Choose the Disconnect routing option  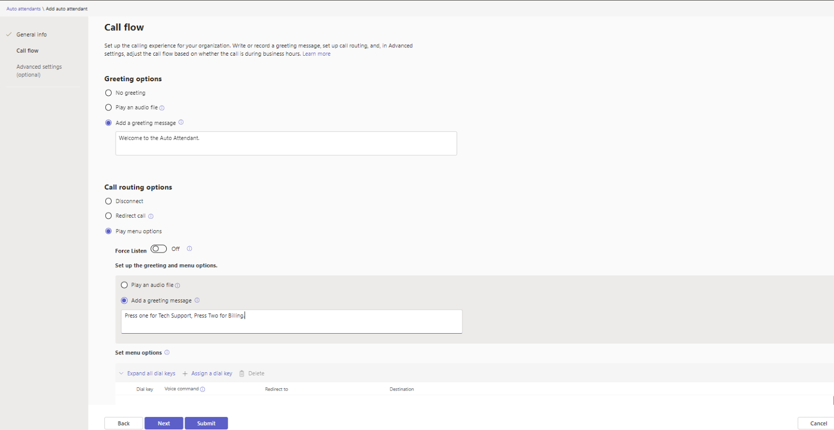coord(108,201)
